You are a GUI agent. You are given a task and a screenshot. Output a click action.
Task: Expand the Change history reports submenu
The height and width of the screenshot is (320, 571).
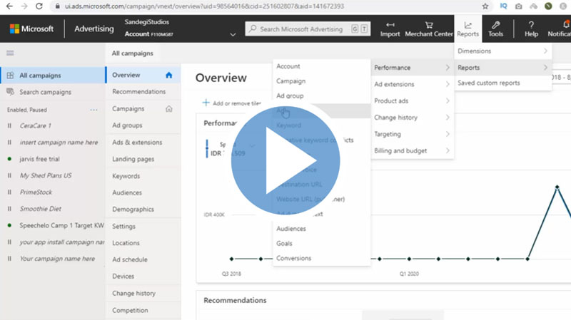click(x=412, y=118)
